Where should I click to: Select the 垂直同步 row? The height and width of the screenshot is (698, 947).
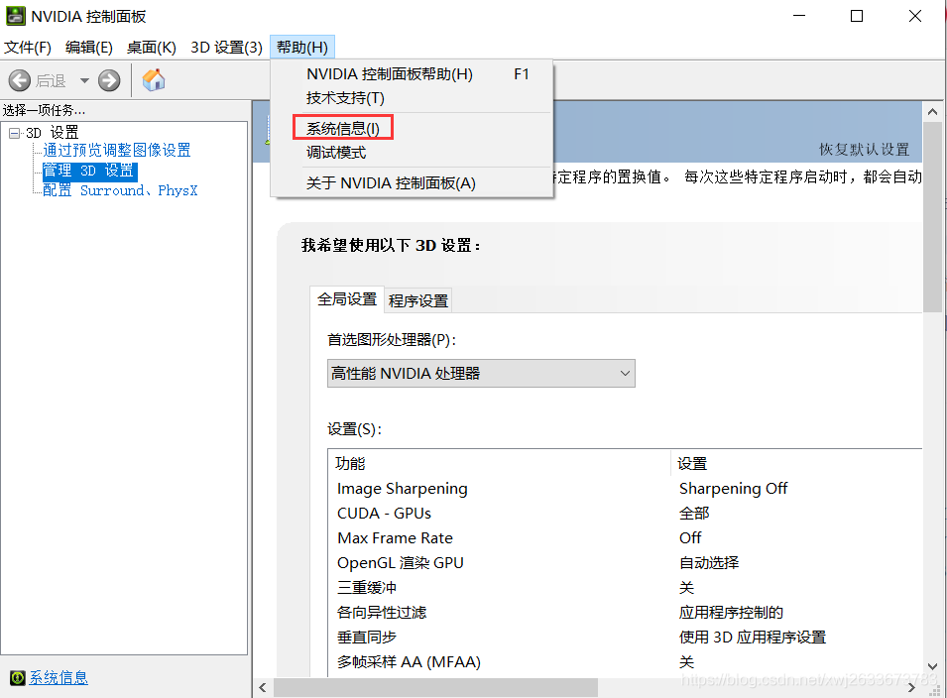click(x=625, y=637)
